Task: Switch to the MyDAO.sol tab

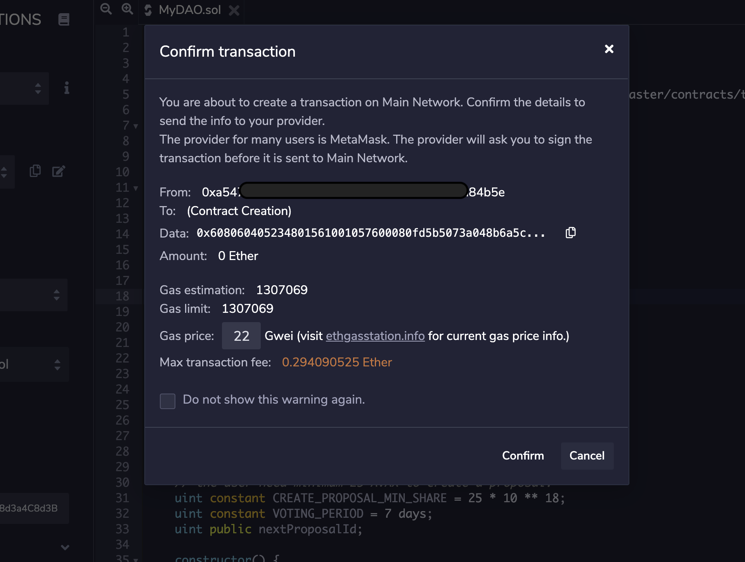Action: (189, 10)
